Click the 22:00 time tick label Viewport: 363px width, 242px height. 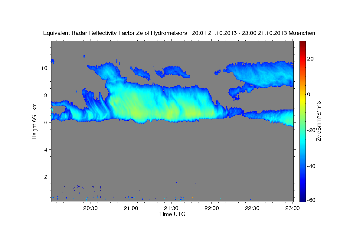211,208
